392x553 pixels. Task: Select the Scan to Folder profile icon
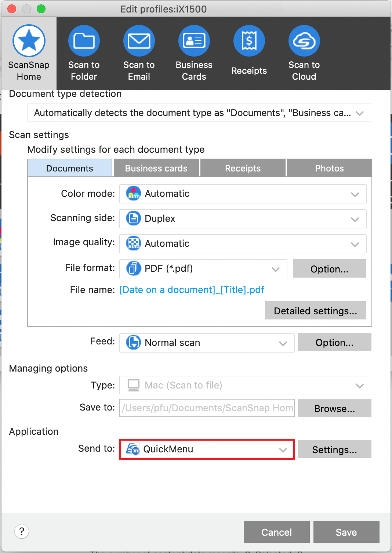(84, 41)
